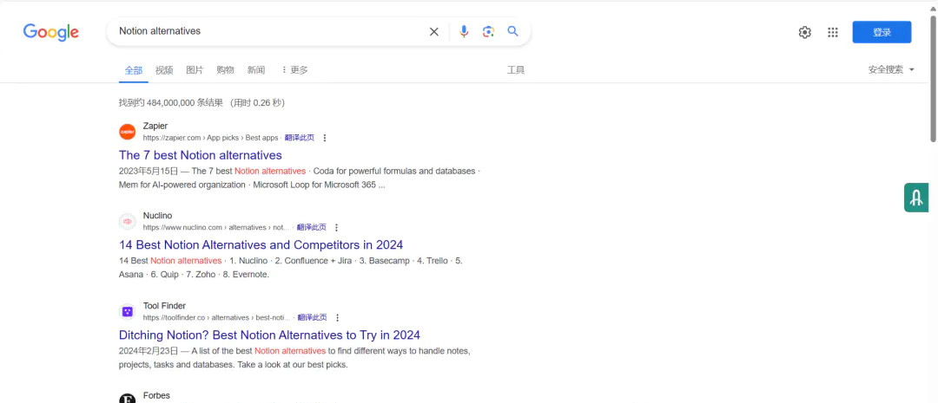The image size is (938, 403).
Task: Start voice search with microphone icon
Action: [x=464, y=32]
